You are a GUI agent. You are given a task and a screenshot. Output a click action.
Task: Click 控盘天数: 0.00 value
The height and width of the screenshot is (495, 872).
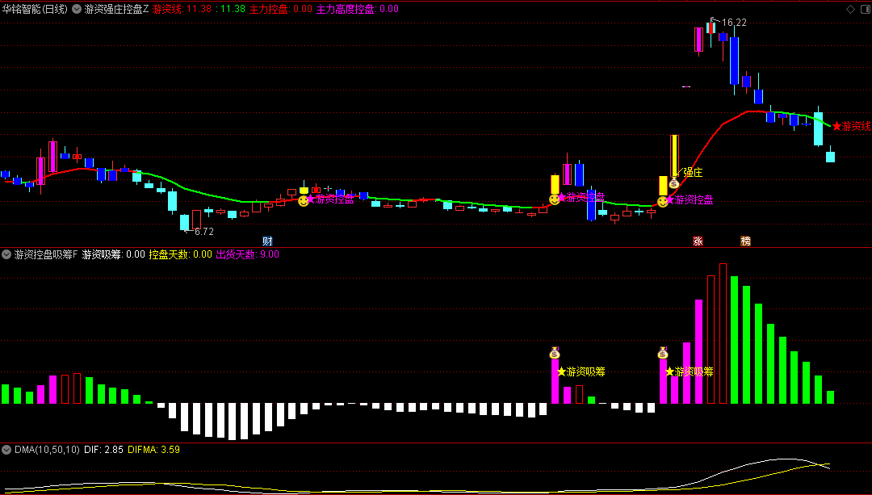point(181,254)
